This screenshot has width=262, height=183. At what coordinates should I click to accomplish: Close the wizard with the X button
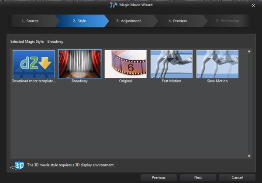tap(253, 6)
